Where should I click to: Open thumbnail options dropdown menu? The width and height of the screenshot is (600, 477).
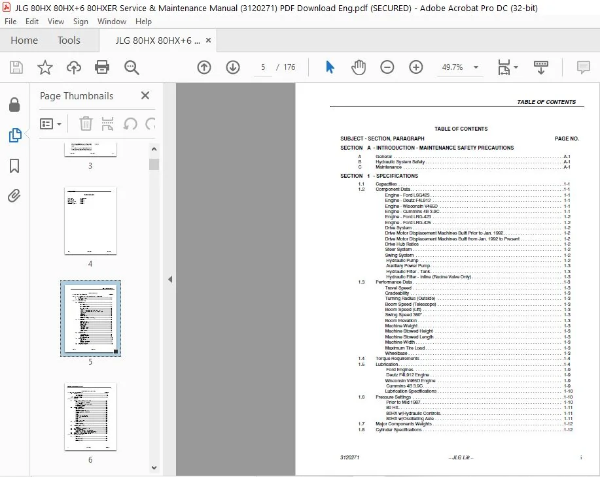[50, 124]
